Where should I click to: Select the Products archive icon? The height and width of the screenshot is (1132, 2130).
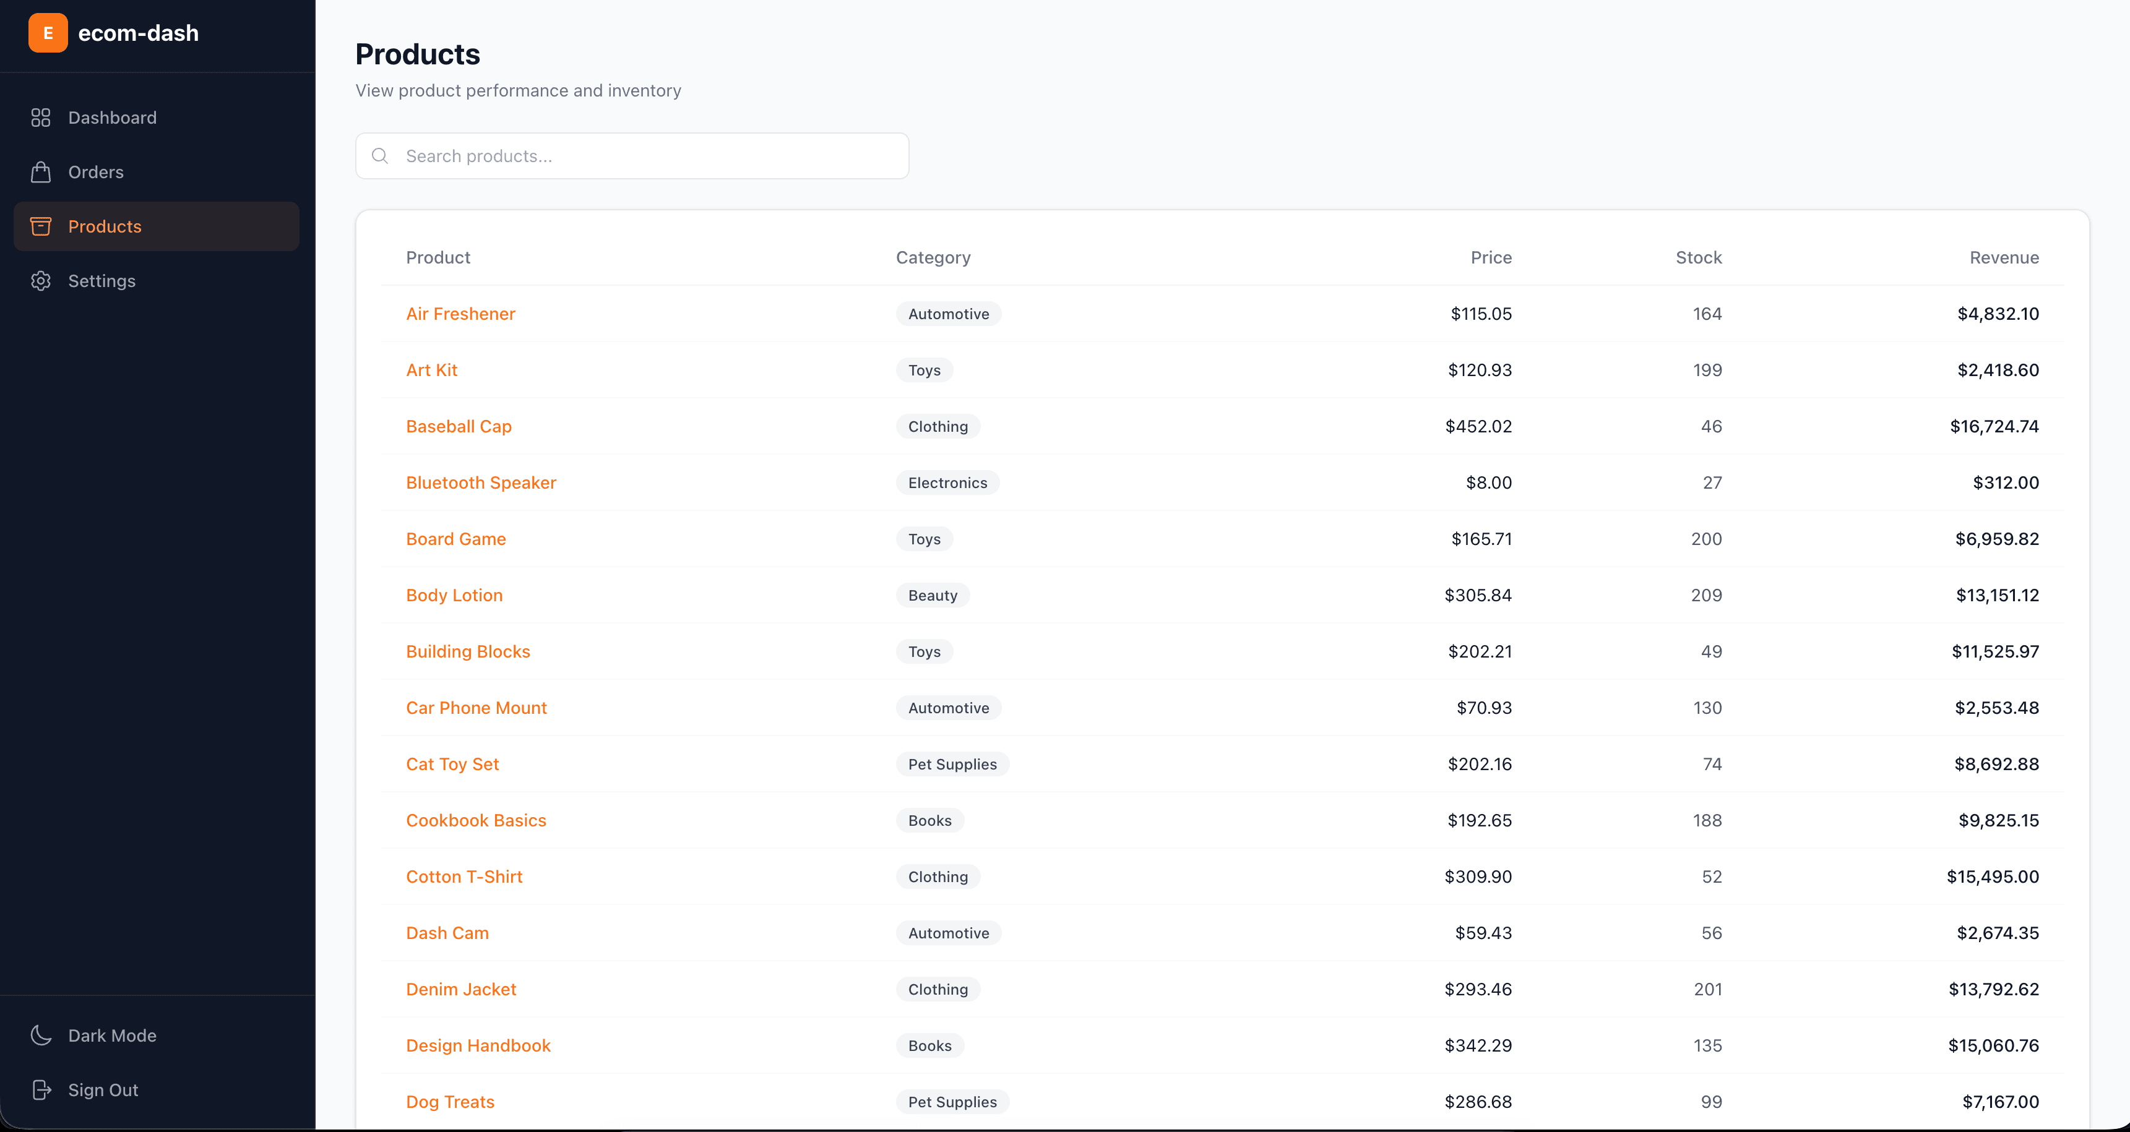[41, 226]
